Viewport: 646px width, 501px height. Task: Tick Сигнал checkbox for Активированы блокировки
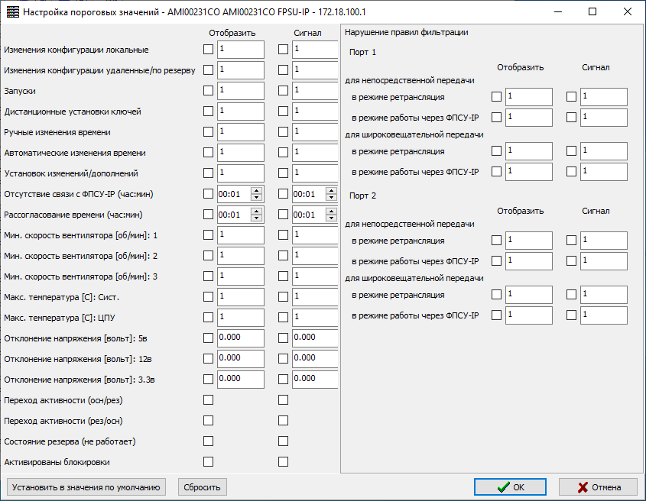284,461
